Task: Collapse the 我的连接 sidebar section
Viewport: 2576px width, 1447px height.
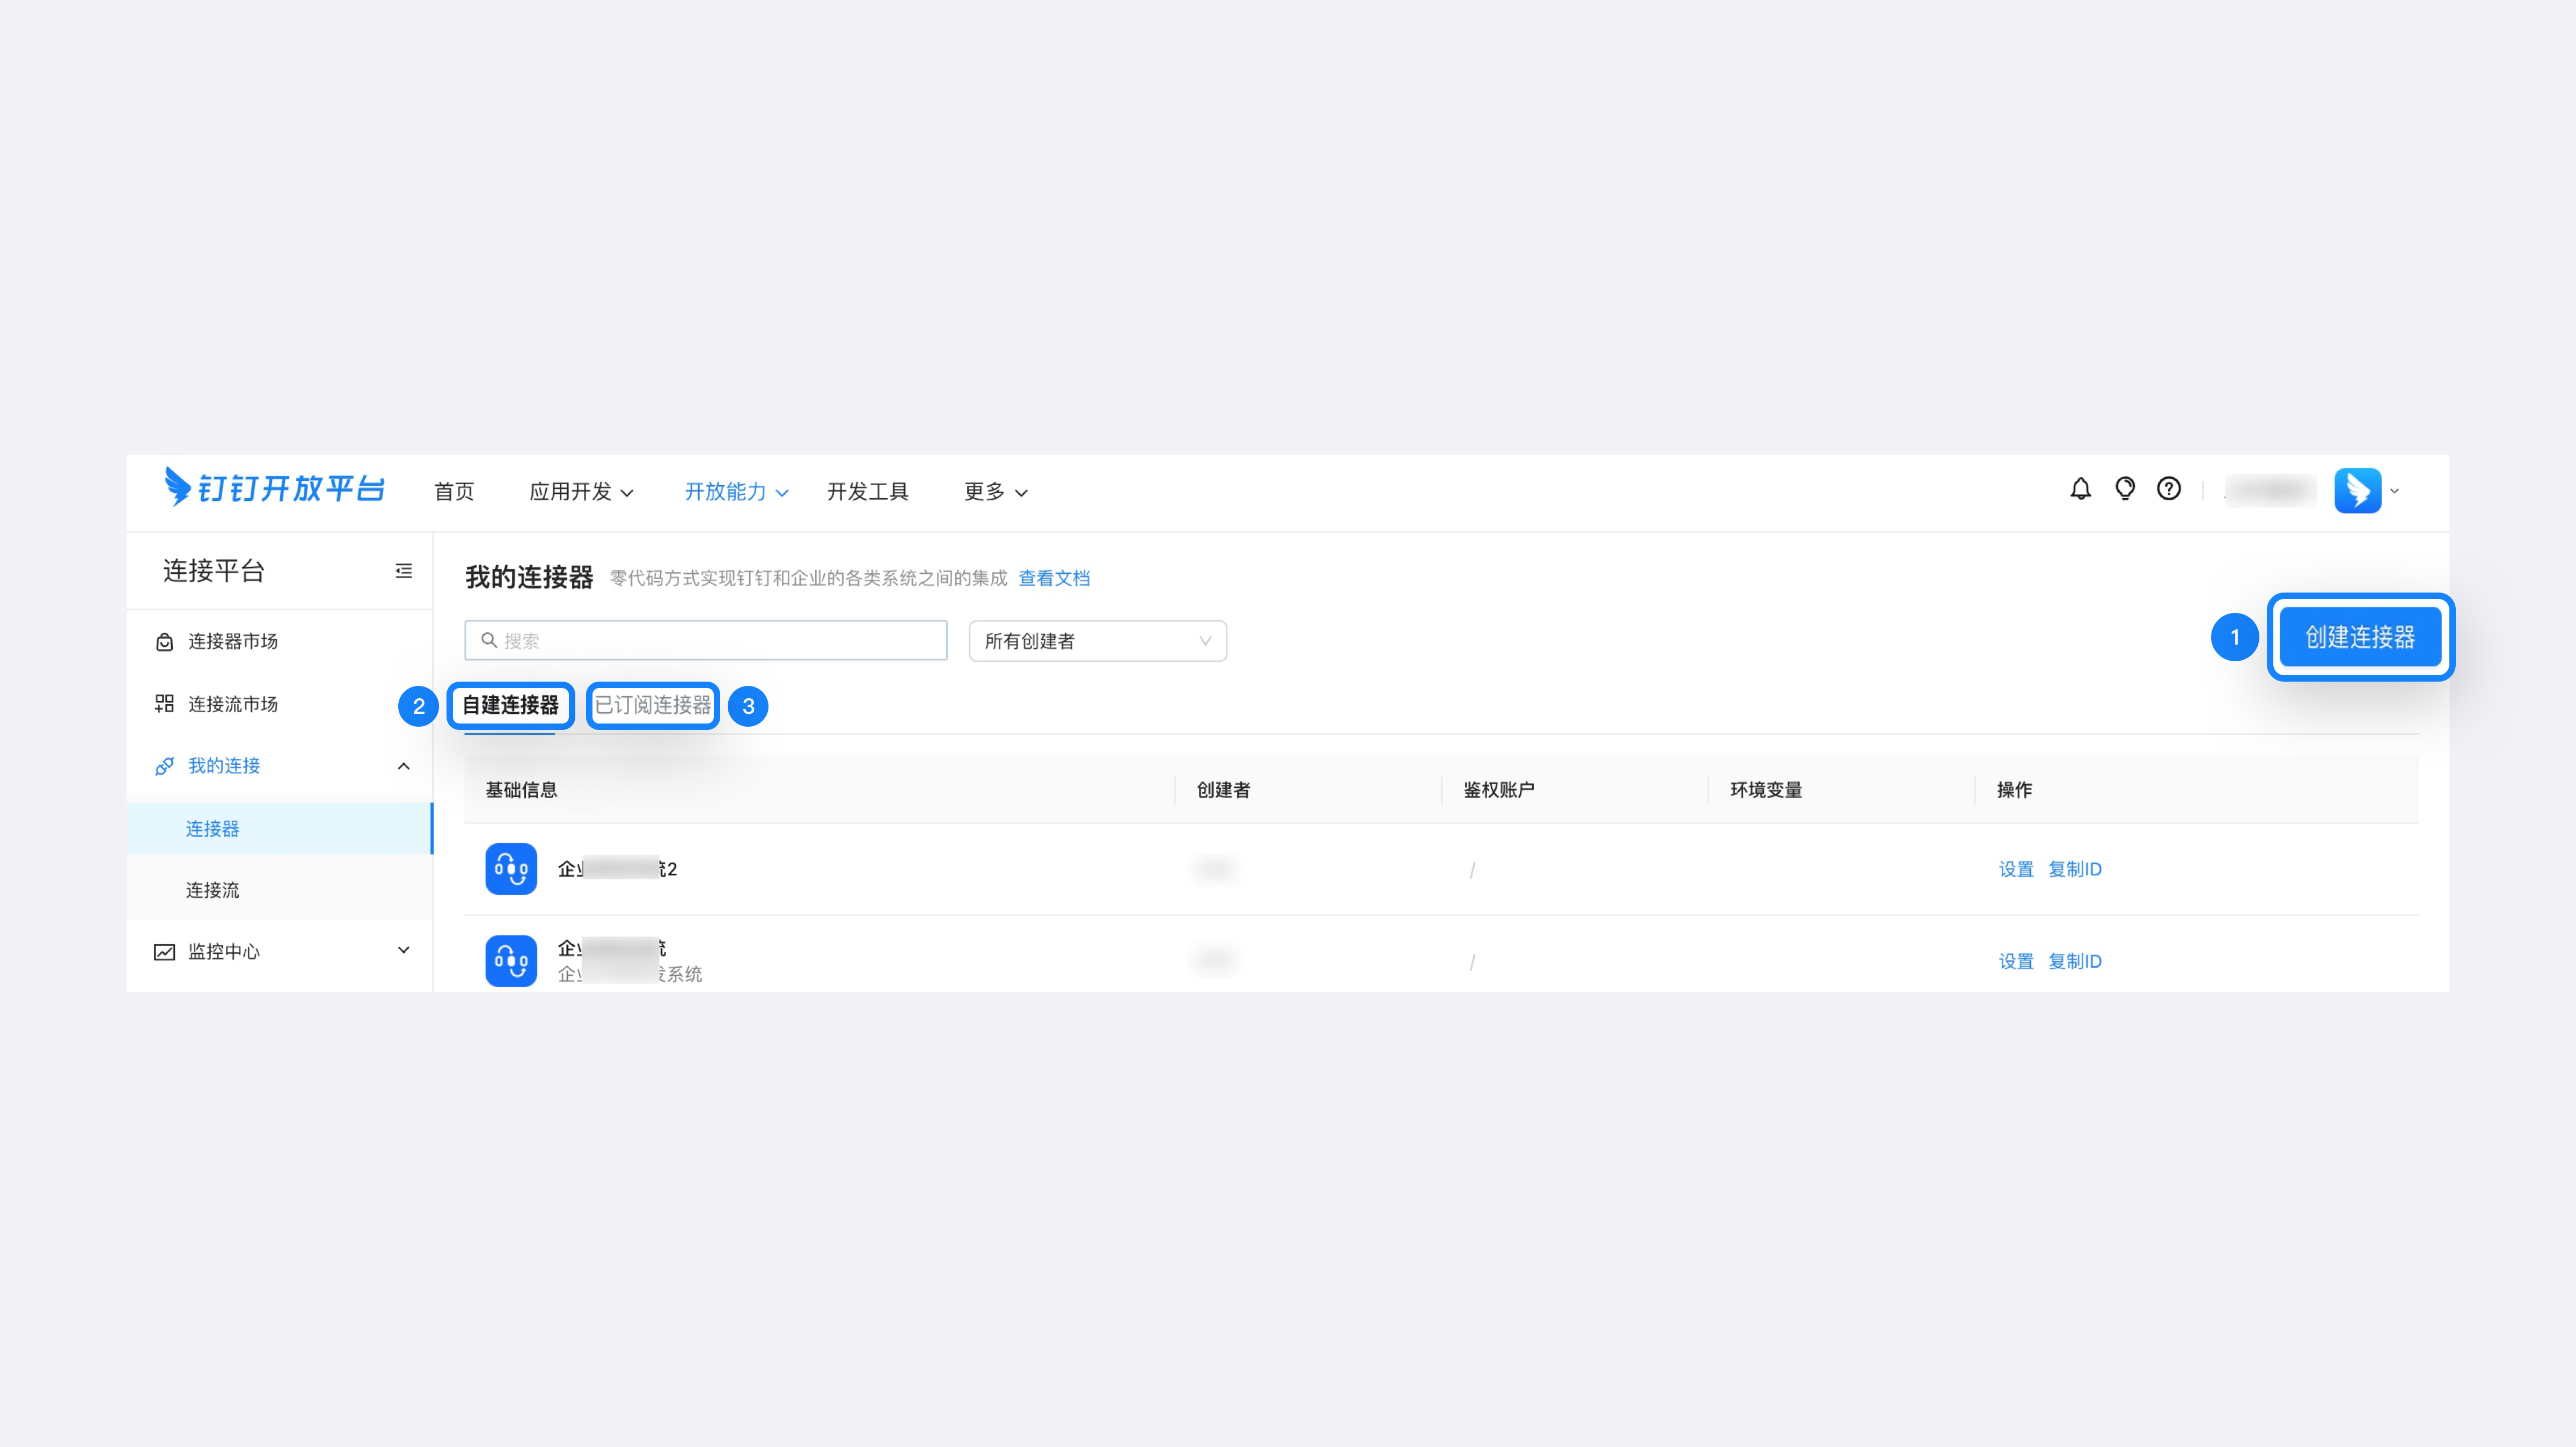Action: tap(404, 766)
